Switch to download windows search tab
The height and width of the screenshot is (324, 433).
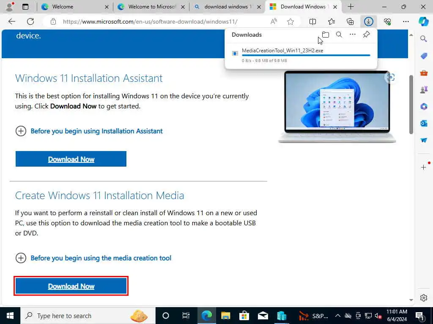coord(227,7)
